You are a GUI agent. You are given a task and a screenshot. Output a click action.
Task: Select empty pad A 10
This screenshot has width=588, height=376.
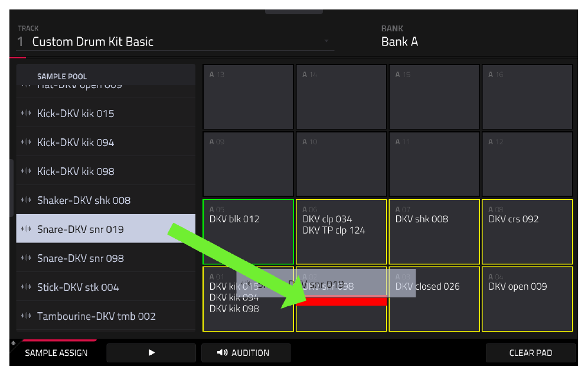pos(341,164)
